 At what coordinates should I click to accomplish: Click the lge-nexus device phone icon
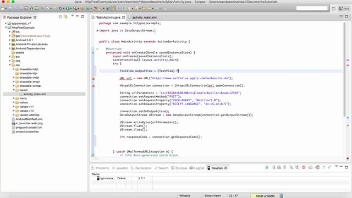98,178
